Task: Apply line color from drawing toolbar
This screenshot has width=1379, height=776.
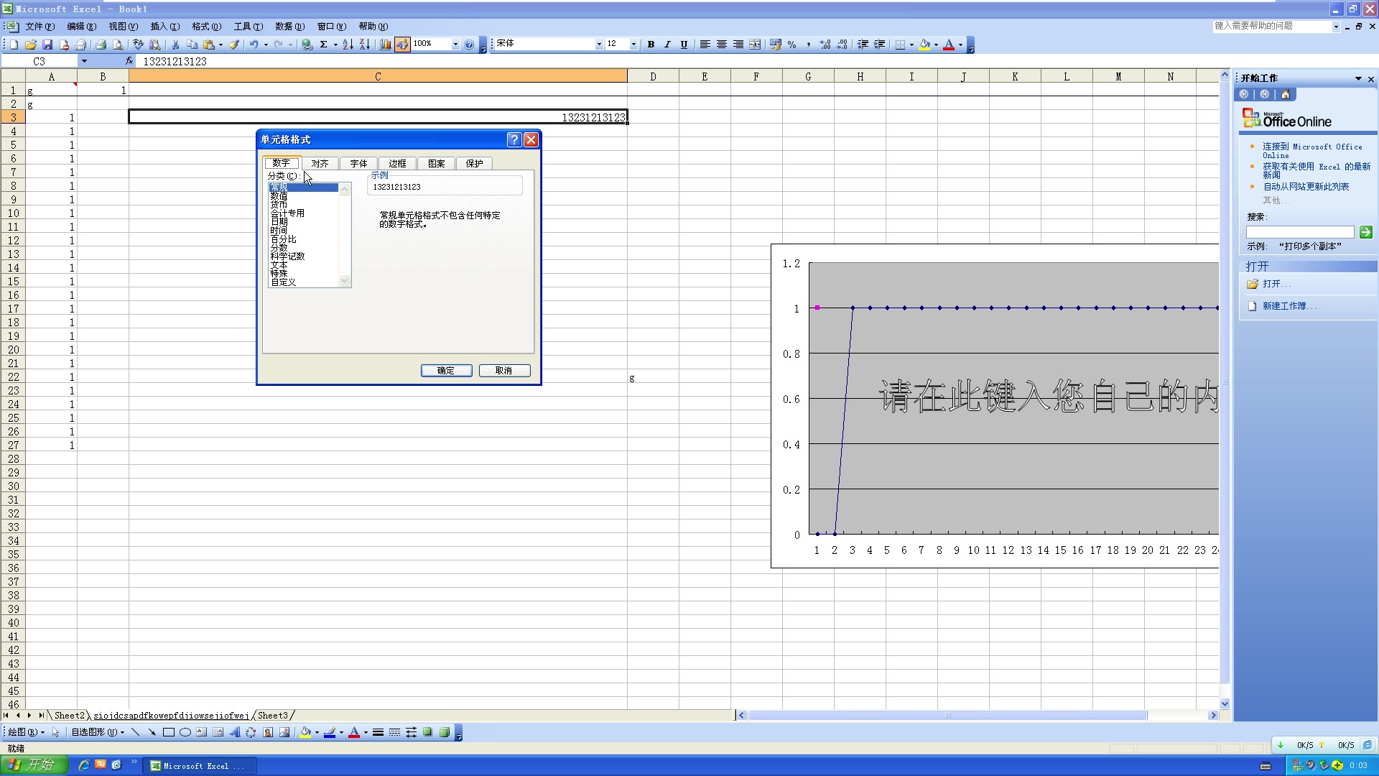Action: (330, 733)
